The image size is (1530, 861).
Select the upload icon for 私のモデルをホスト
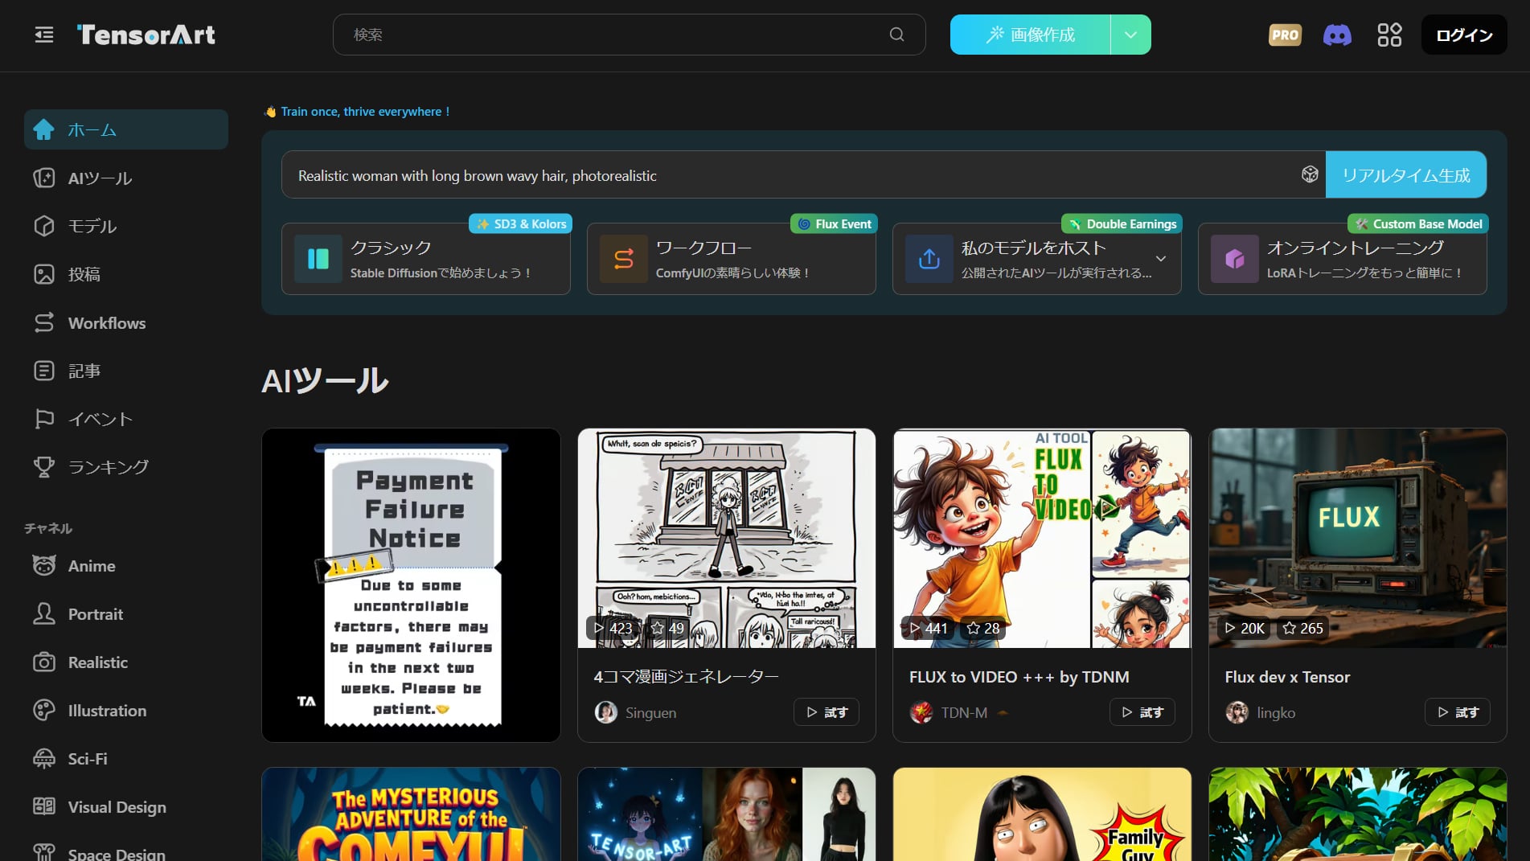pyautogui.click(x=929, y=259)
